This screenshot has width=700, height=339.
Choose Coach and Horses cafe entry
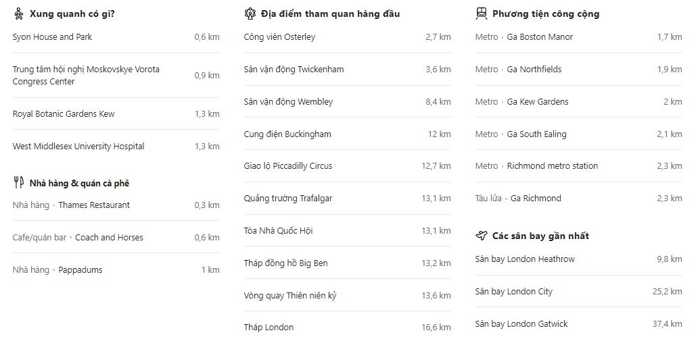116,238
